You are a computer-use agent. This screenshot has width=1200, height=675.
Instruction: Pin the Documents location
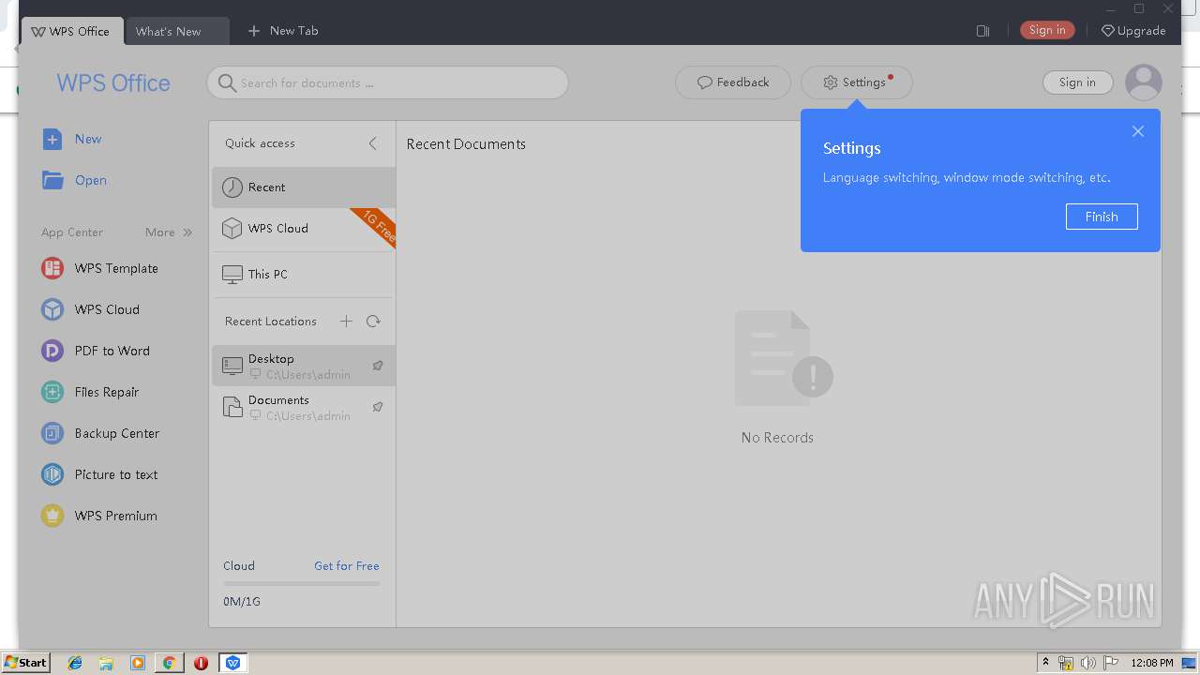click(378, 407)
